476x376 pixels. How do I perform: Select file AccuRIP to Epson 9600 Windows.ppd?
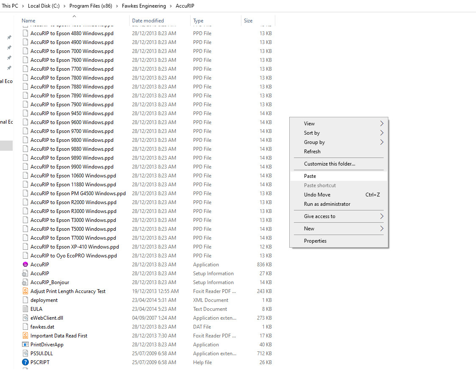point(72,122)
